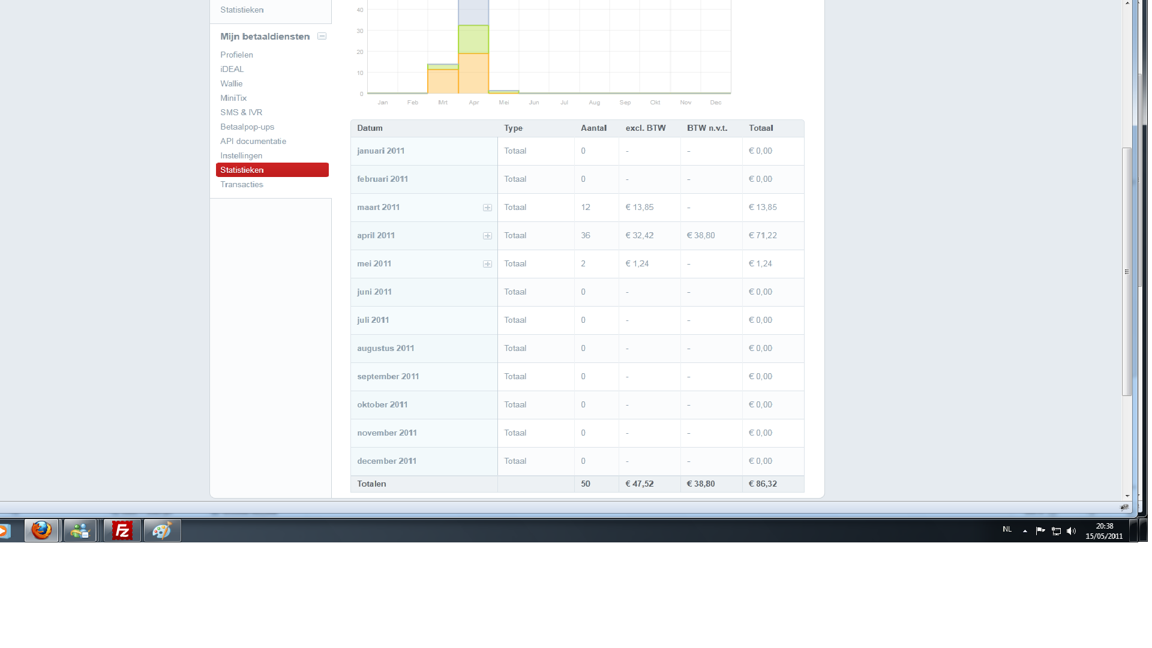
Task: Open Windows Live Messenger from taskbar
Action: click(80, 530)
